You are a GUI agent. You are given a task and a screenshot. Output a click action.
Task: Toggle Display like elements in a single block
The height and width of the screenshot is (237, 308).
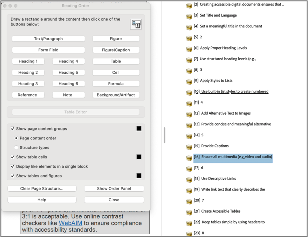13,166
